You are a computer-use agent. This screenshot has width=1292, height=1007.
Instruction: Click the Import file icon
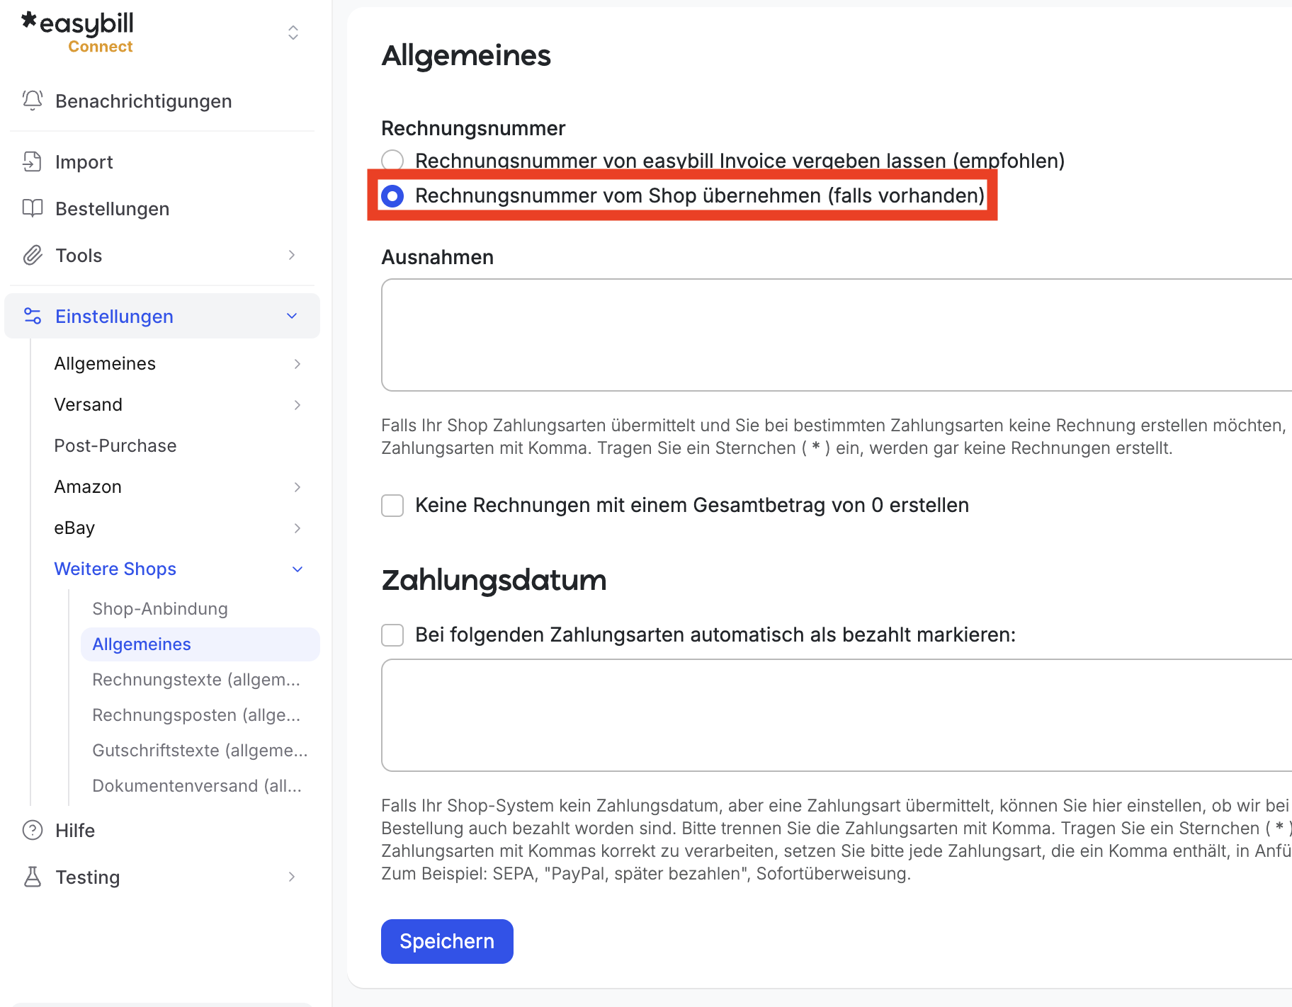pos(33,161)
